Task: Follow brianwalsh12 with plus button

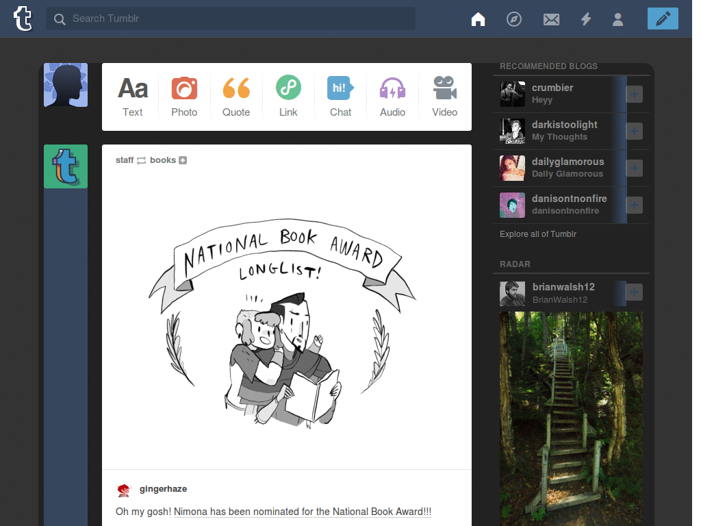Action: click(x=634, y=292)
